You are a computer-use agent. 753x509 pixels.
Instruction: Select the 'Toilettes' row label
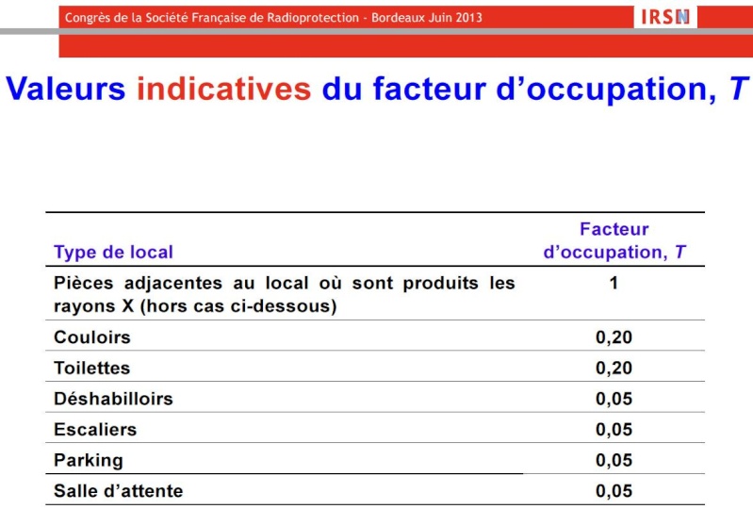(x=91, y=368)
